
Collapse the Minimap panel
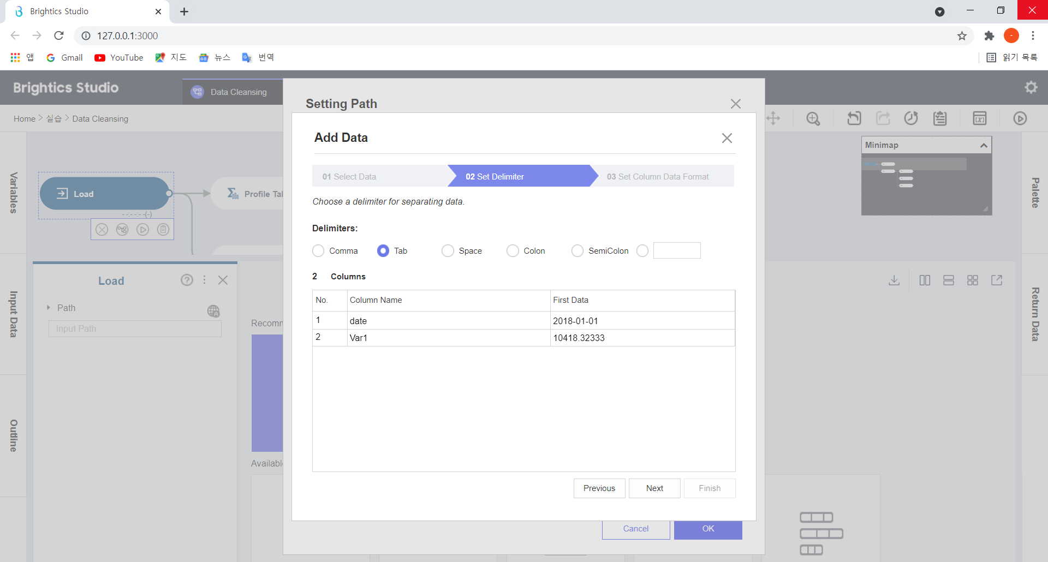[984, 145]
